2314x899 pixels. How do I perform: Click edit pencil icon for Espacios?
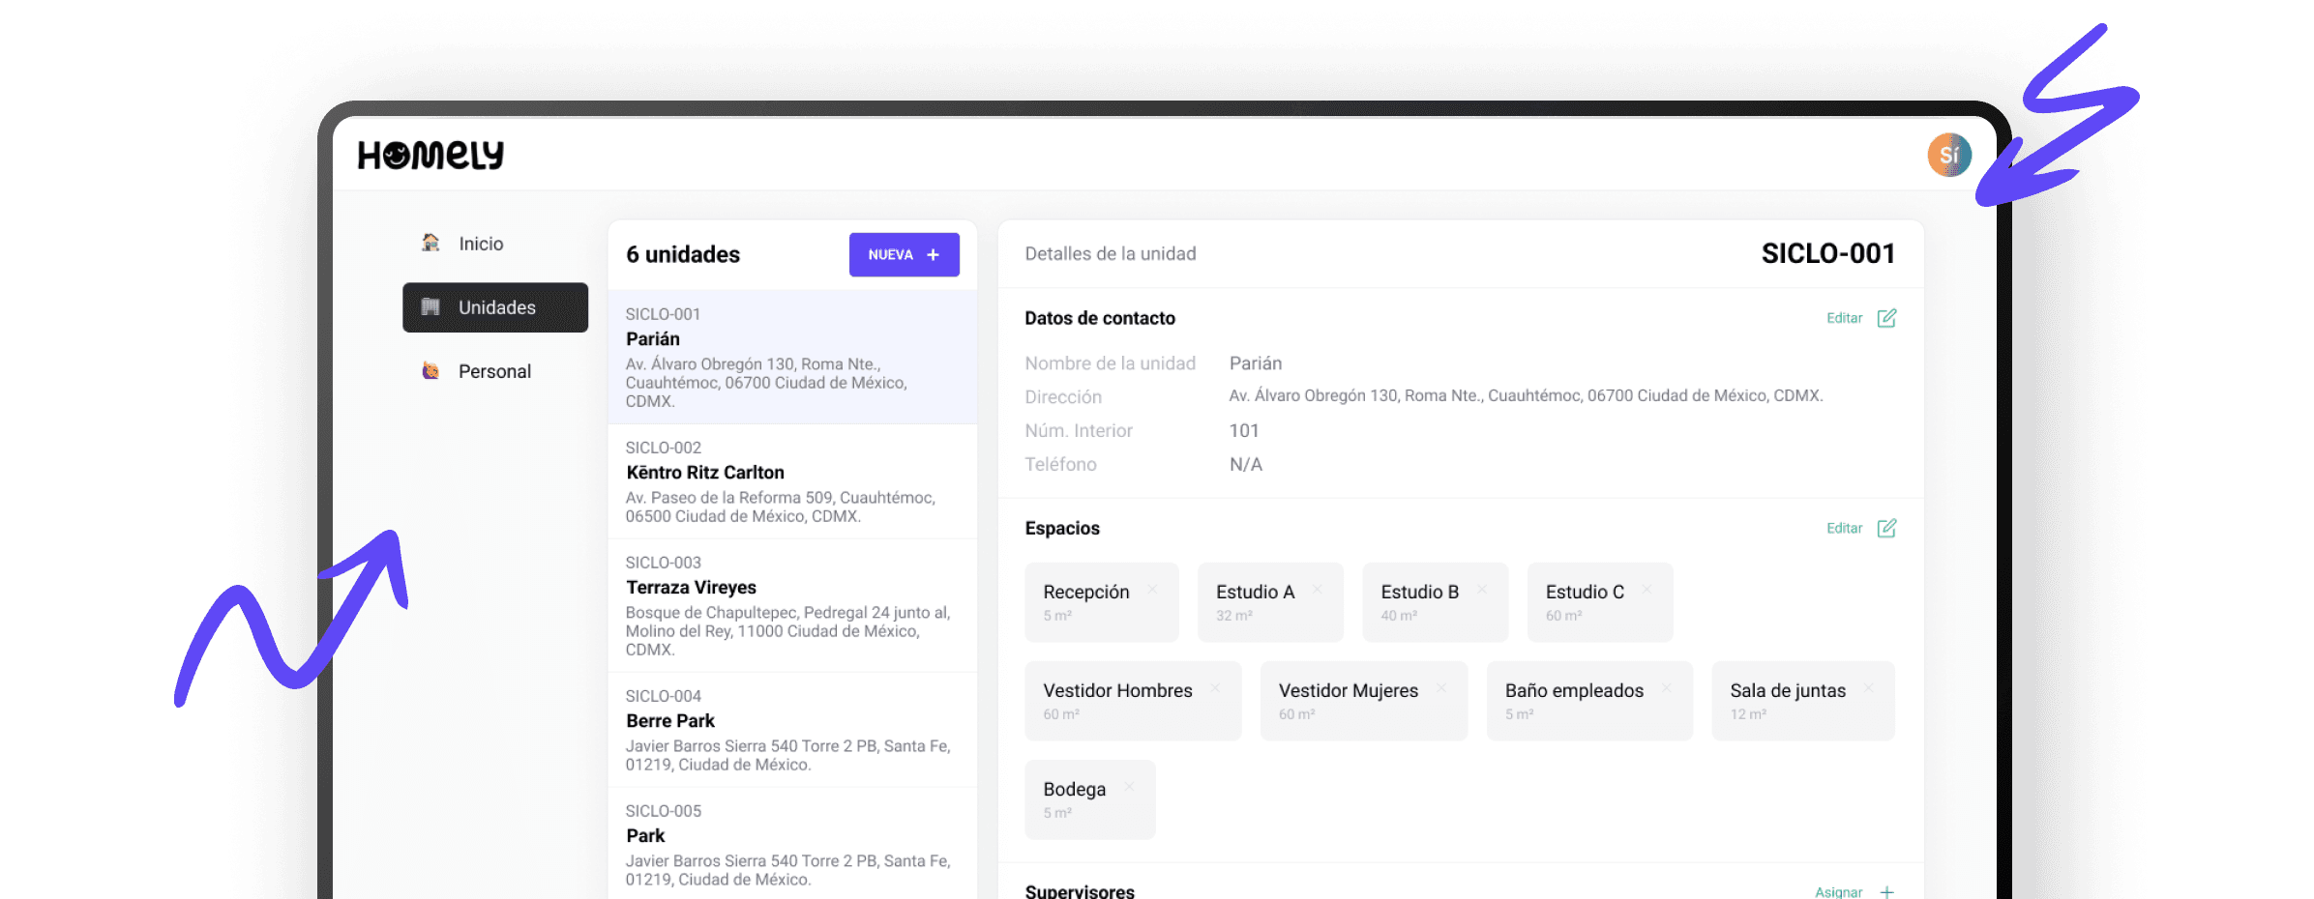click(1886, 528)
